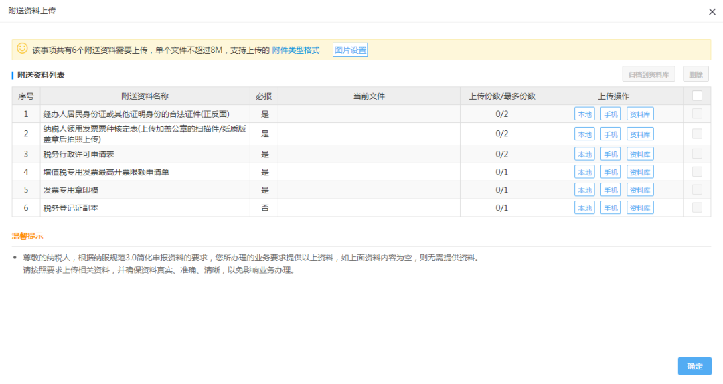This screenshot has height=384, width=723.
Task: Click the text 发票专用章印模
Action: 70,190
